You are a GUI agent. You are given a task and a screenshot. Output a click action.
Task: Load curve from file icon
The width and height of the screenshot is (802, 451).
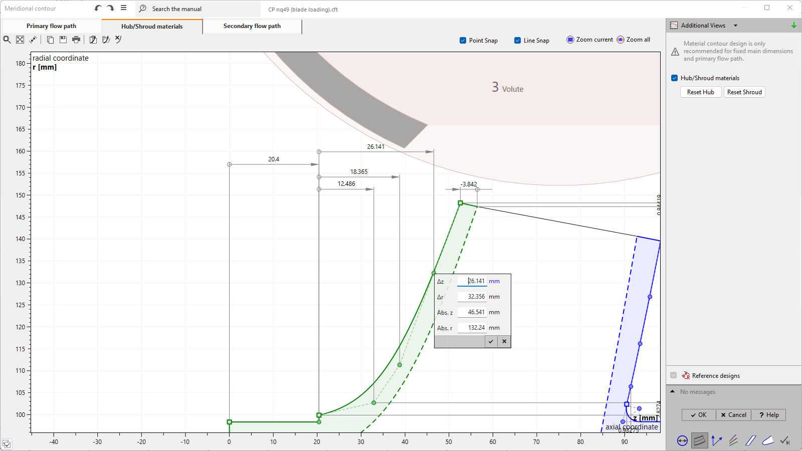click(x=106, y=40)
